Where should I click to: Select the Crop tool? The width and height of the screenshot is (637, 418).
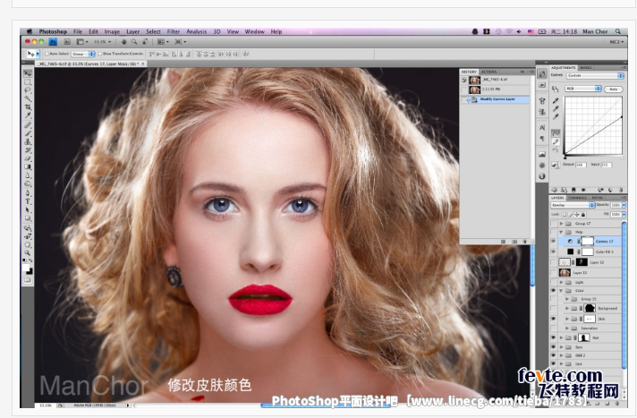(x=27, y=107)
